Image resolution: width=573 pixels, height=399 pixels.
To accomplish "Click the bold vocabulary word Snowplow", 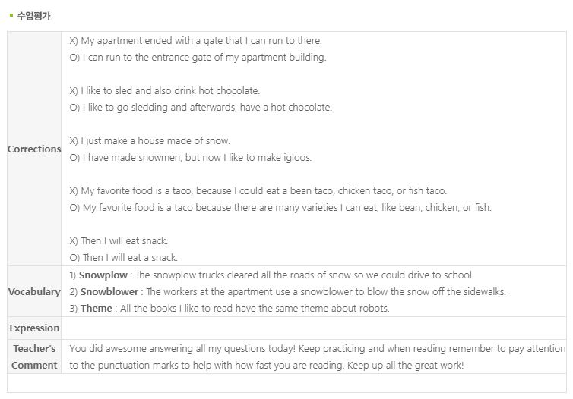I will [103, 275].
